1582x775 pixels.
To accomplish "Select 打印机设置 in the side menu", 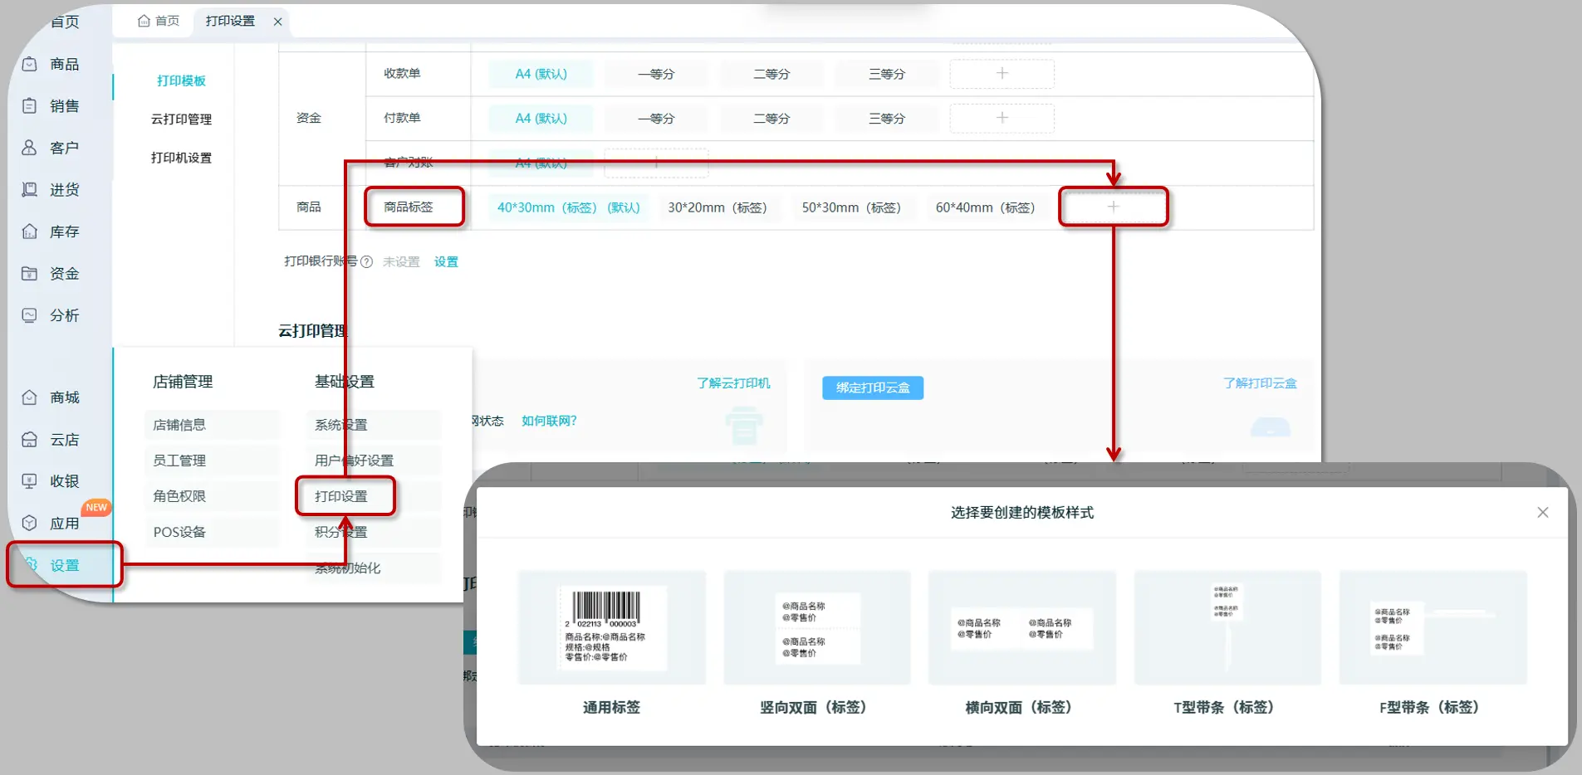I will (181, 158).
